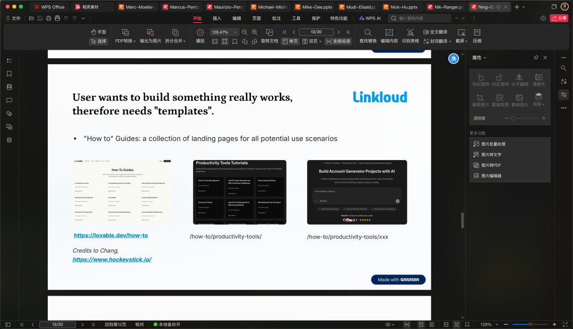Click the document vertical scrollbar thumb
The width and height of the screenshot is (573, 329).
(x=462, y=220)
